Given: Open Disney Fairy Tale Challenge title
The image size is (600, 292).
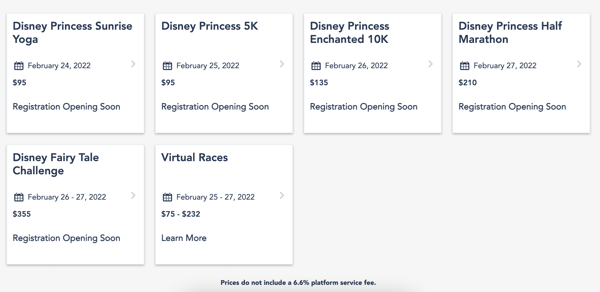Looking at the screenshot, I should click(56, 164).
